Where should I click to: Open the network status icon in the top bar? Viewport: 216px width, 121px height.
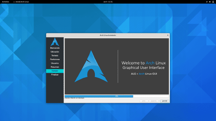coord(207,2)
